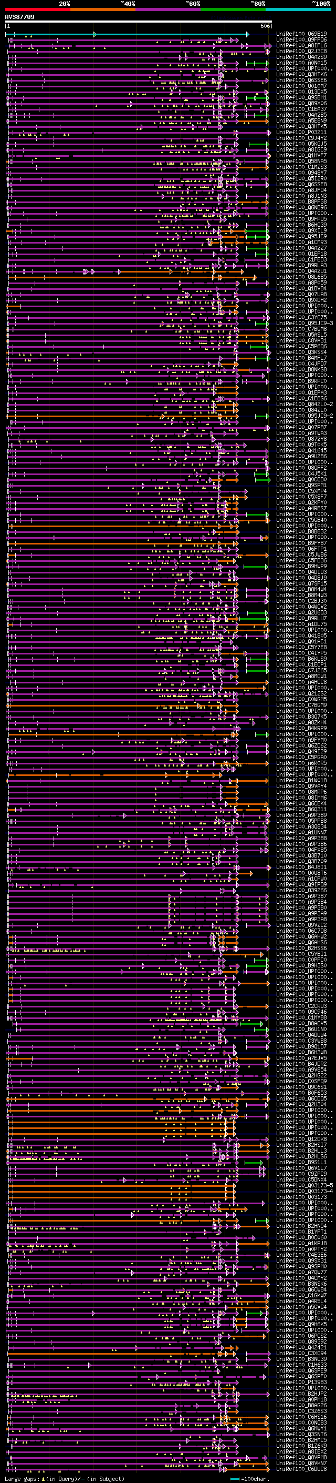
Task: Select label UniRef100_Q89X06
Action: pyautogui.click(x=301, y=103)
